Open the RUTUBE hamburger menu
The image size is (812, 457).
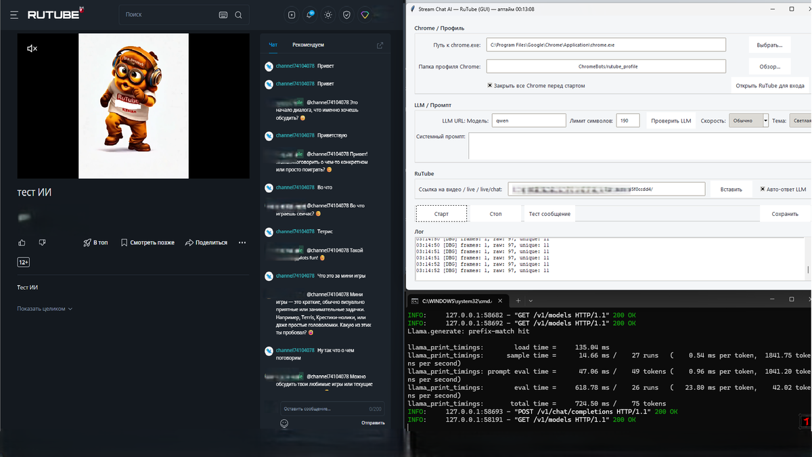13,14
